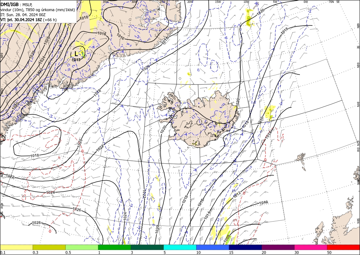
Task: Click the '1013' low pressure value
Action: tap(76, 60)
